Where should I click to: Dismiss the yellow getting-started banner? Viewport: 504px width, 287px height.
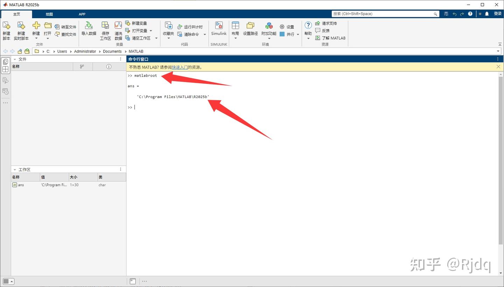click(498, 66)
